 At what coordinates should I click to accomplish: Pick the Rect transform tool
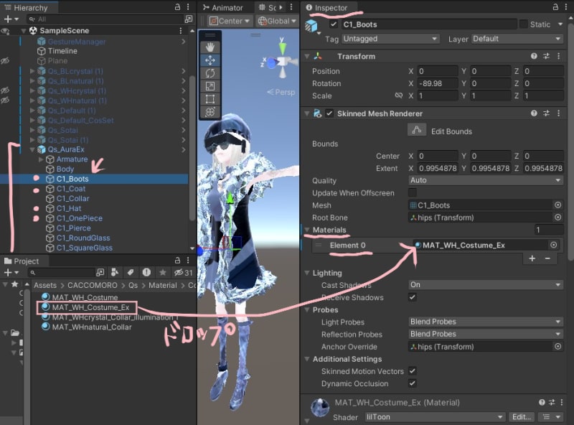210,99
